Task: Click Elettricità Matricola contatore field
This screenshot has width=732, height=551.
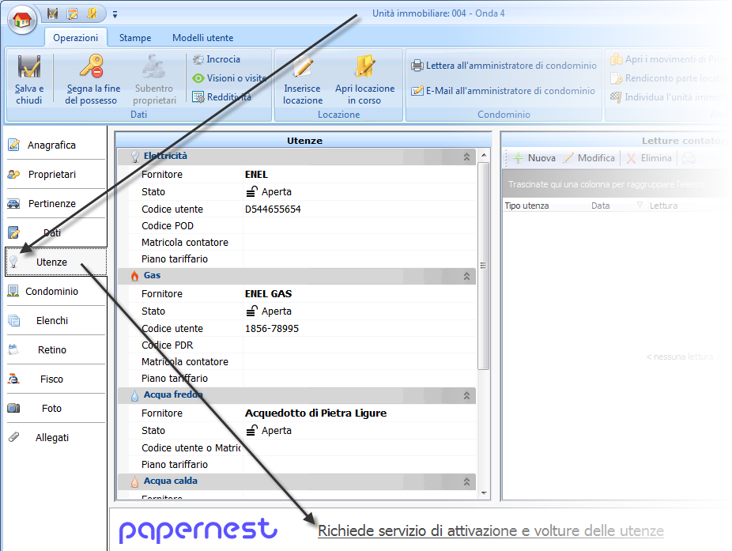Action: (359, 243)
